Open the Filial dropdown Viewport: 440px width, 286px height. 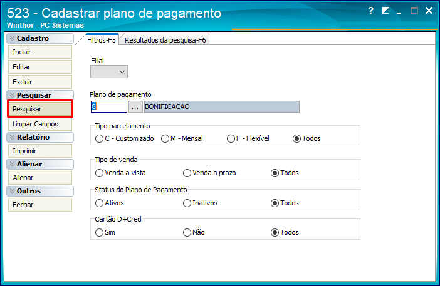(x=109, y=72)
